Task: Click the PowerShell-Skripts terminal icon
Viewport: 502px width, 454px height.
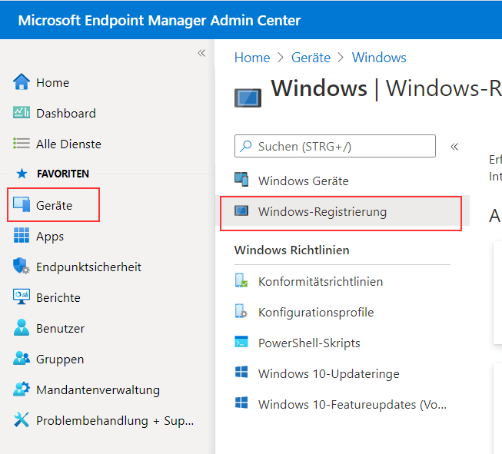Action: (241, 342)
